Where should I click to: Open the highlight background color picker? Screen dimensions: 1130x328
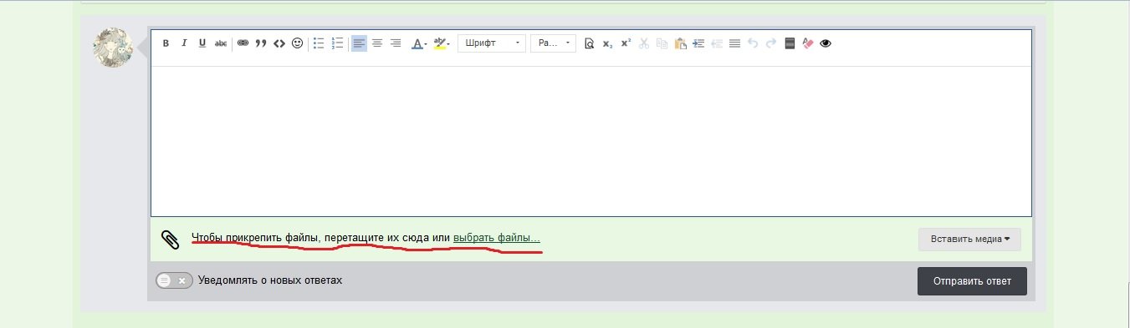pyautogui.click(x=442, y=43)
